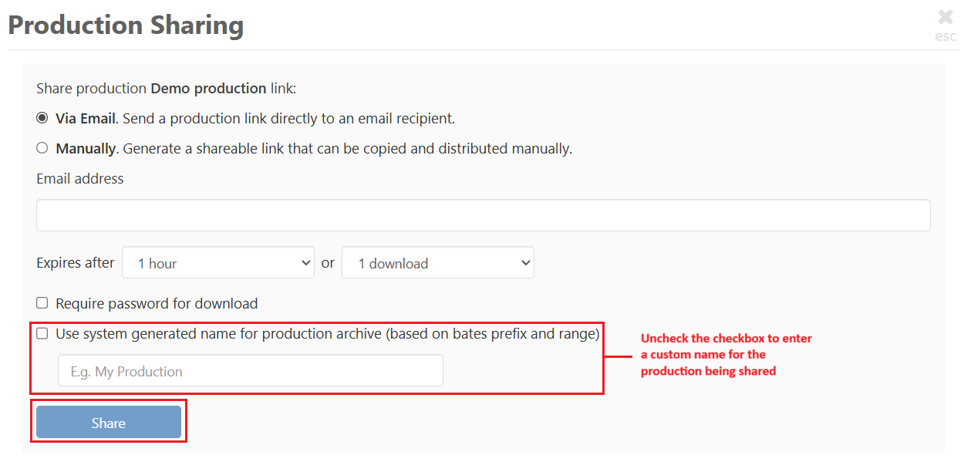
Task: Toggle the Via Email radio selection
Action: point(42,118)
